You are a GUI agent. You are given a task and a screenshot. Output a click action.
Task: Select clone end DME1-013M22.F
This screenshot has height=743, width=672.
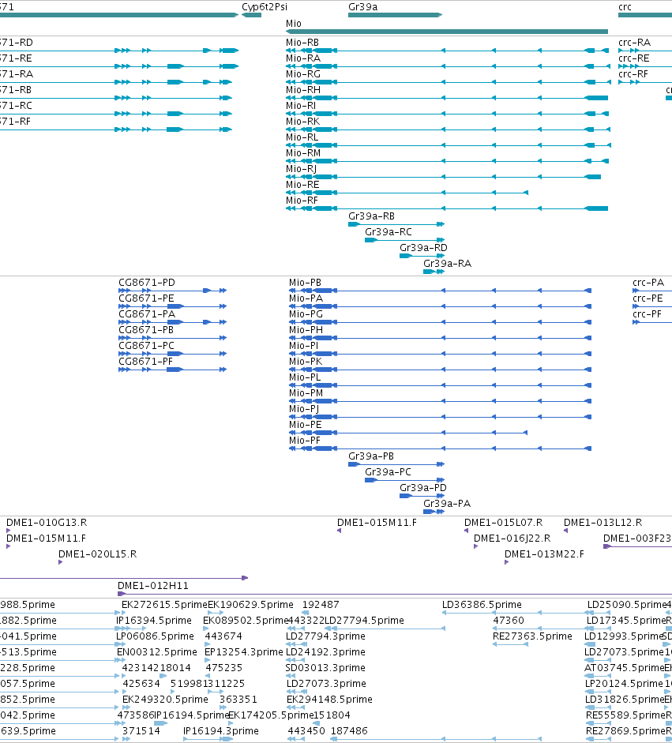click(545, 554)
